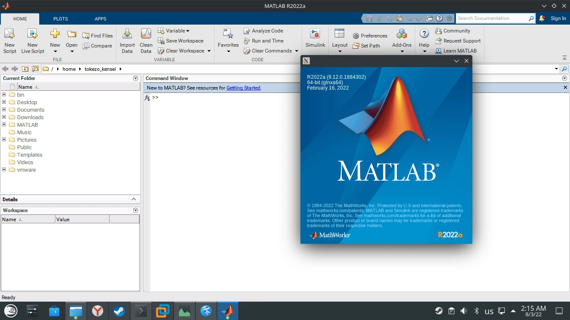Create a New Script
Viewport: 570px width, 320px height.
[x=10, y=41]
